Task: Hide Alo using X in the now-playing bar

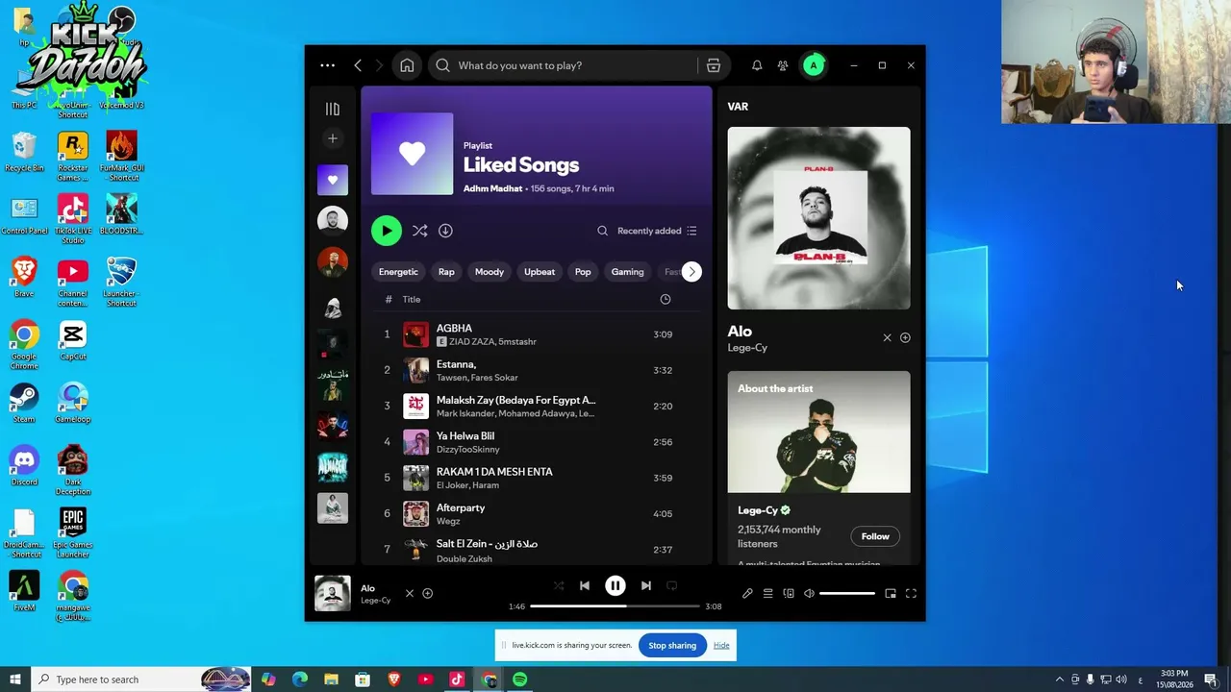Action: pos(409,593)
